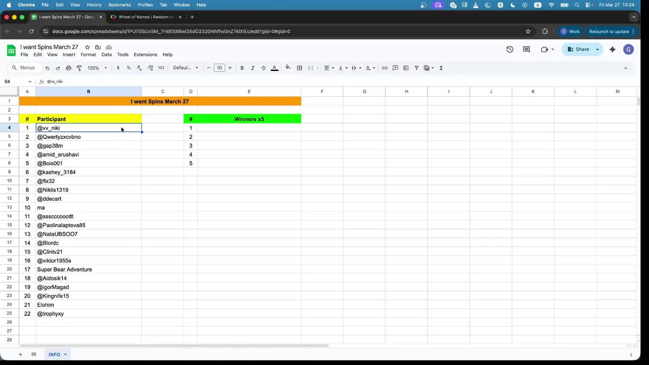The image size is (649, 365).
Task: Toggle italic formatting
Action: point(253,68)
